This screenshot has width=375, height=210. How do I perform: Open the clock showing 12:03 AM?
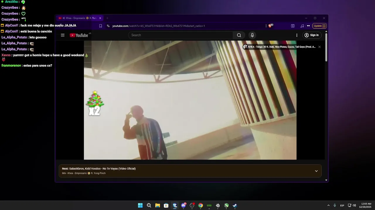pos(366,205)
